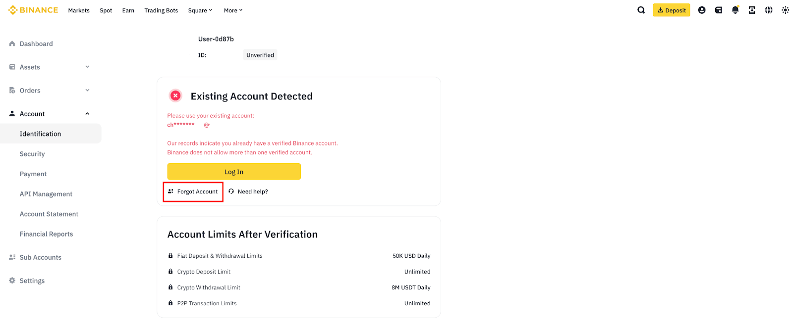The image size is (793, 330).
Task: Open the wallet icon in header
Action: click(x=718, y=10)
